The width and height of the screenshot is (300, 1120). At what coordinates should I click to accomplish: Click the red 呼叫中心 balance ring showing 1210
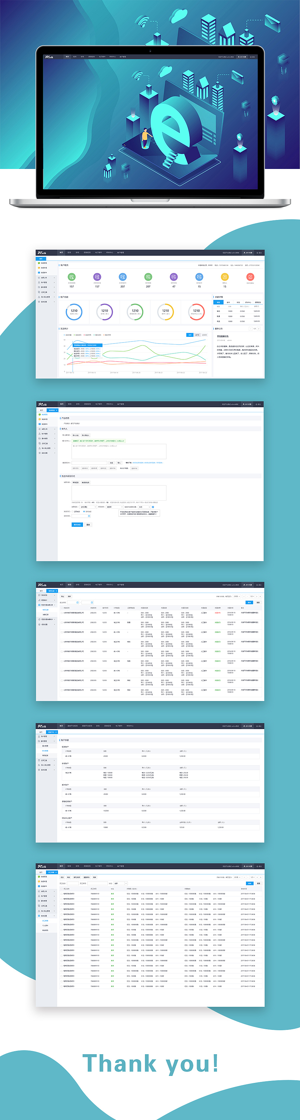[x=196, y=312]
